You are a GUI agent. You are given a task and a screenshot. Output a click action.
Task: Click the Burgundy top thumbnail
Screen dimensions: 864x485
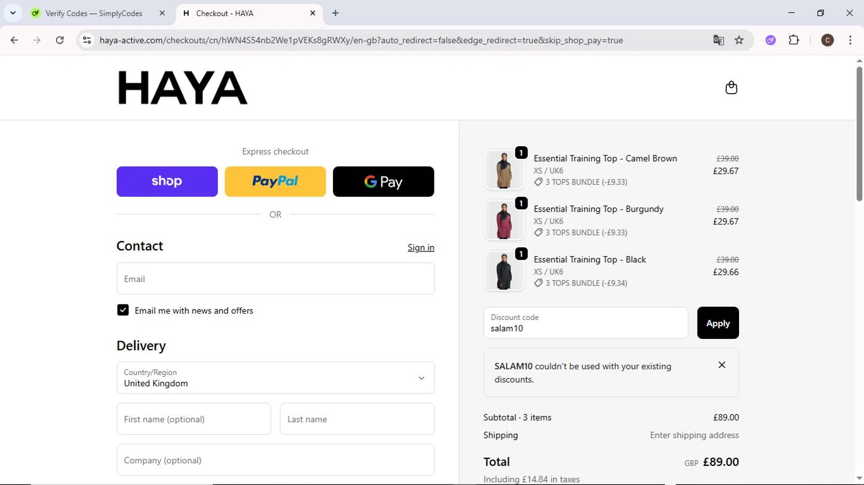pyautogui.click(x=504, y=220)
